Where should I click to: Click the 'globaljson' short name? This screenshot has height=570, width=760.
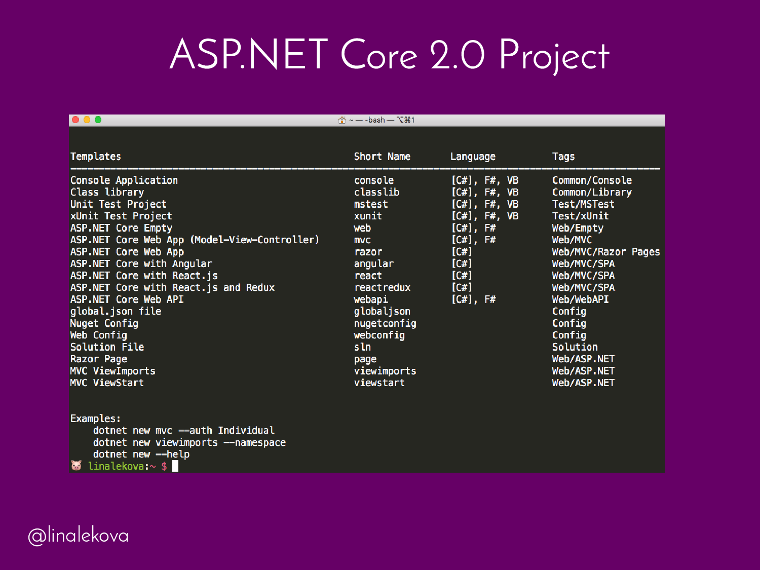[382, 312]
